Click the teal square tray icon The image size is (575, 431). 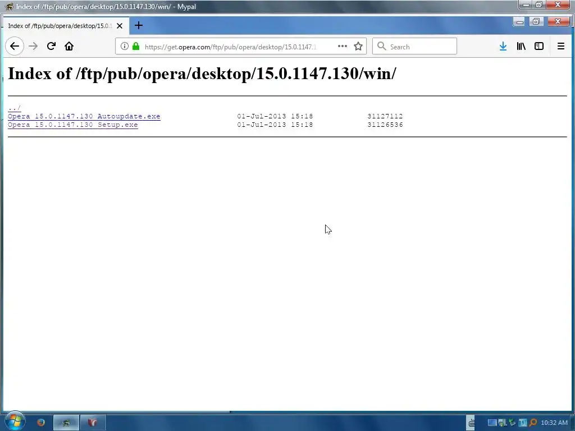tap(523, 423)
